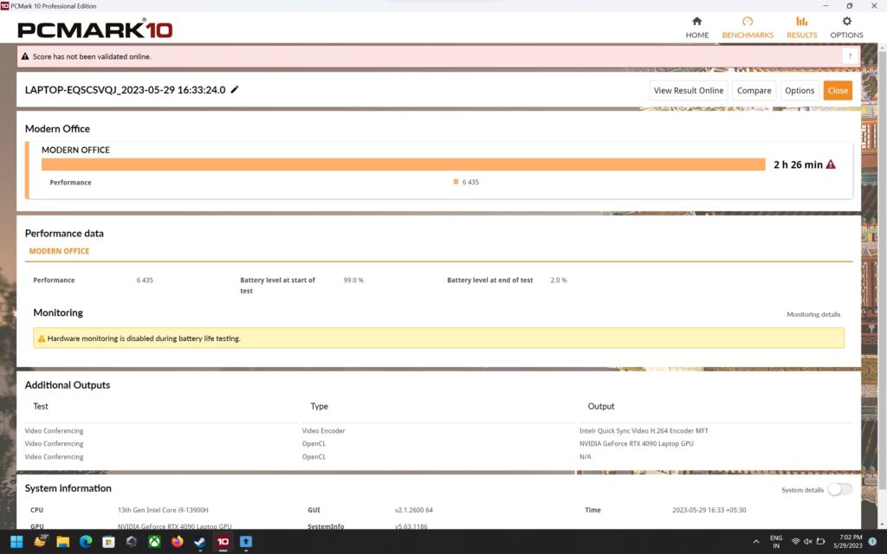The image size is (887, 554).
Task: Click the PCMARK 10 logo
Action: 95,29
